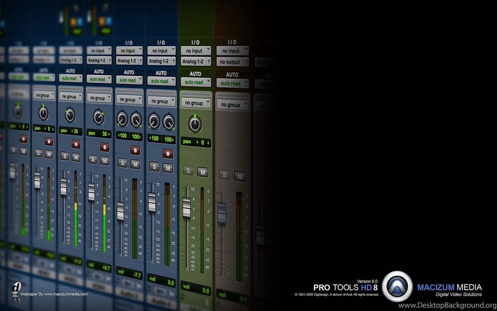Click left pan knob of blue vol 0.0 channel
497x311 pixels.
pyautogui.click(x=154, y=121)
